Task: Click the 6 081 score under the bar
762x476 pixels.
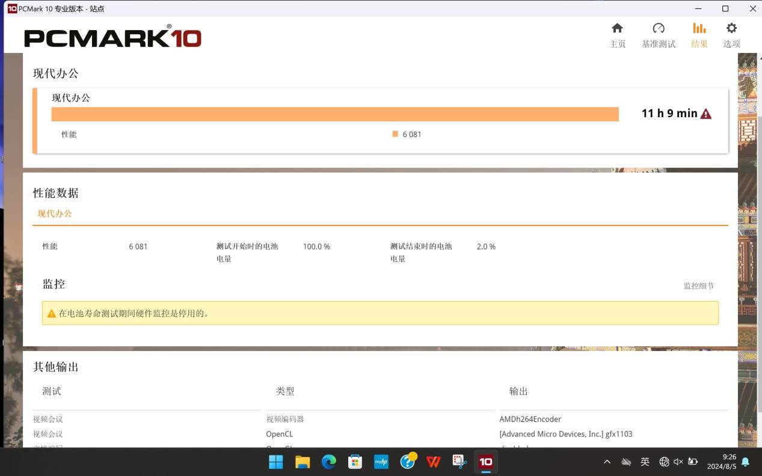Action: 412,134
